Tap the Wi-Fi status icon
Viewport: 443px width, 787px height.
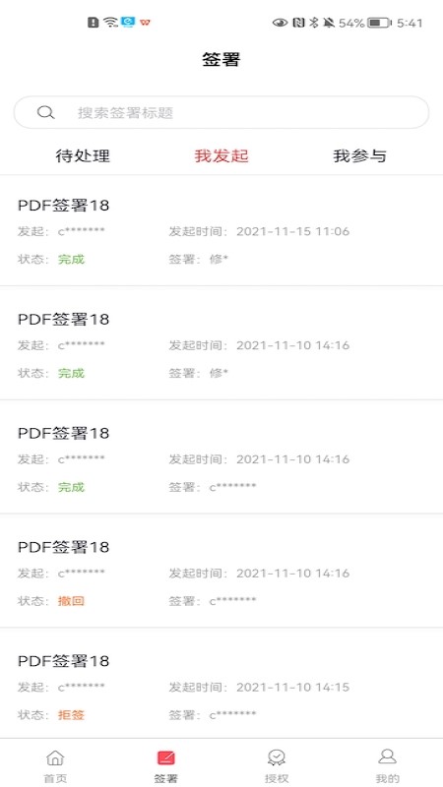pos(110,22)
